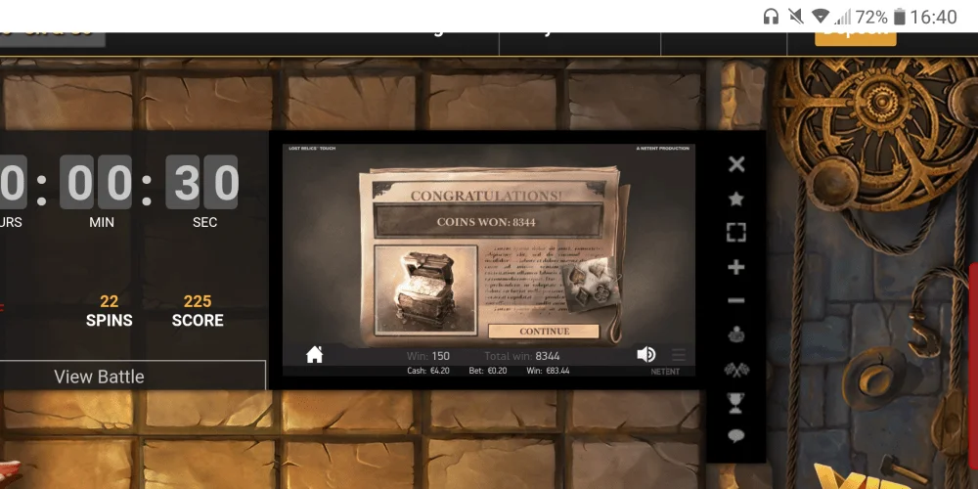Click the 22 SPINS counter

pyautogui.click(x=110, y=311)
